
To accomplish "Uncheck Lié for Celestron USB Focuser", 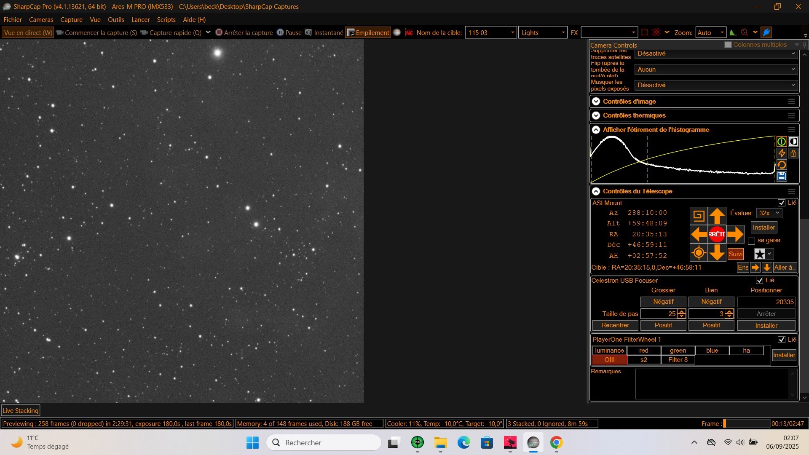I will tap(760, 281).
